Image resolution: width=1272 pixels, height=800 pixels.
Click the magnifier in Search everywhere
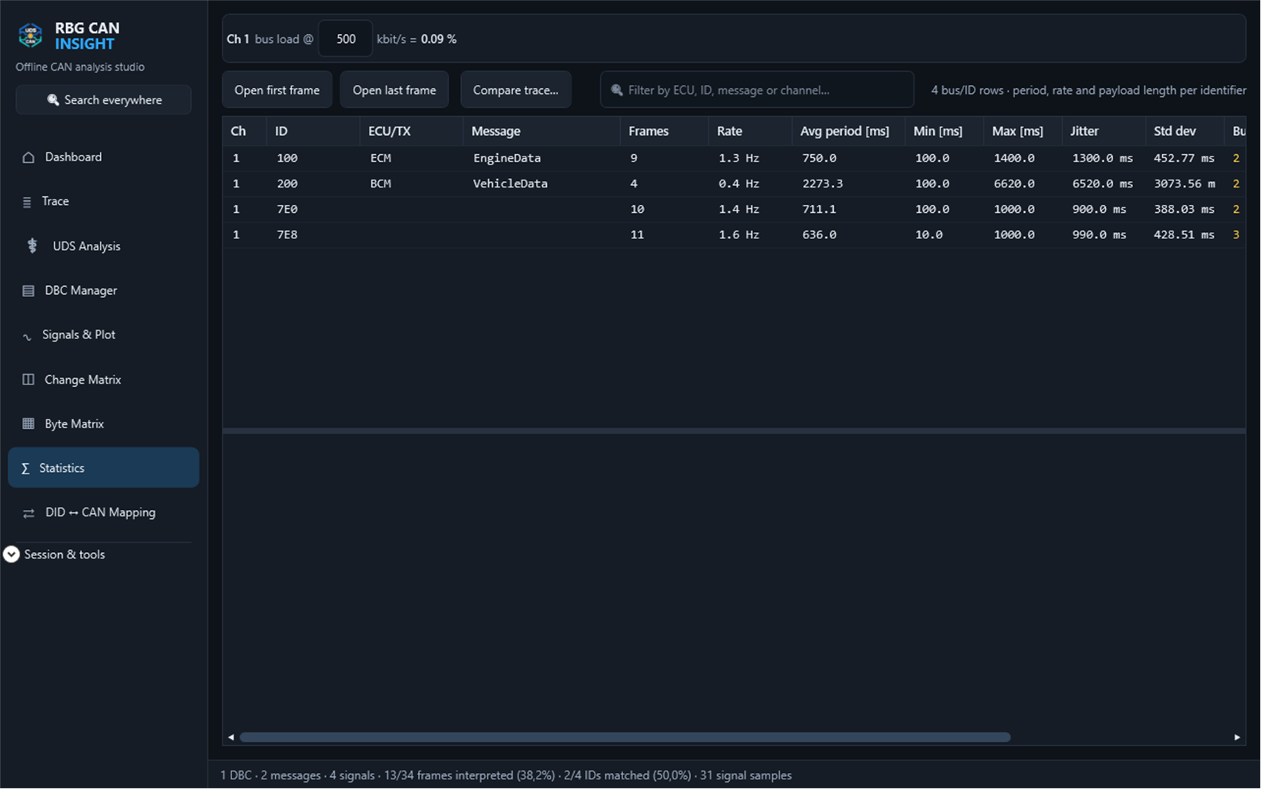tap(52, 100)
